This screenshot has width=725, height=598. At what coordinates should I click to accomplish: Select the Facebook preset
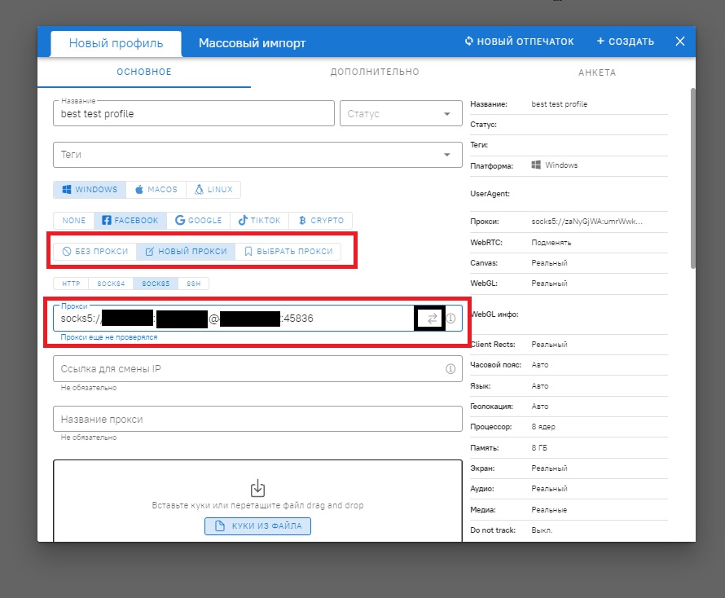pos(130,220)
